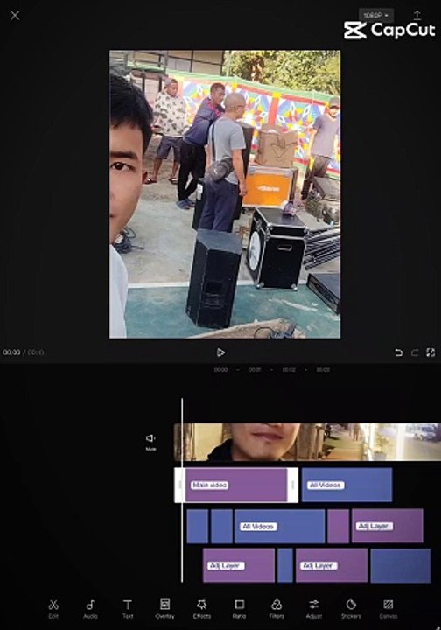Tap the video preview image
Image resolution: width=441 pixels, height=630 pixels.
pyautogui.click(x=225, y=194)
